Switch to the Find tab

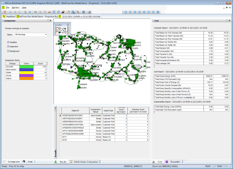30,161
